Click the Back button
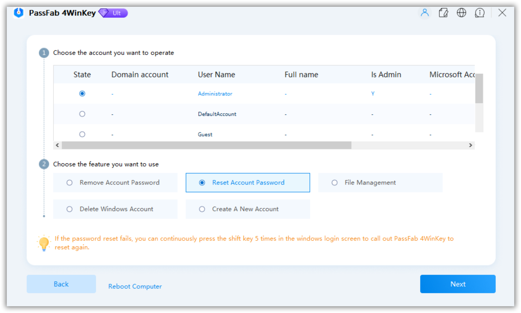This screenshot has width=521, height=313. pos(61,284)
